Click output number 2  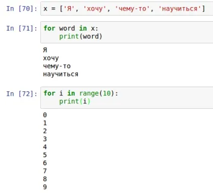[45, 131]
